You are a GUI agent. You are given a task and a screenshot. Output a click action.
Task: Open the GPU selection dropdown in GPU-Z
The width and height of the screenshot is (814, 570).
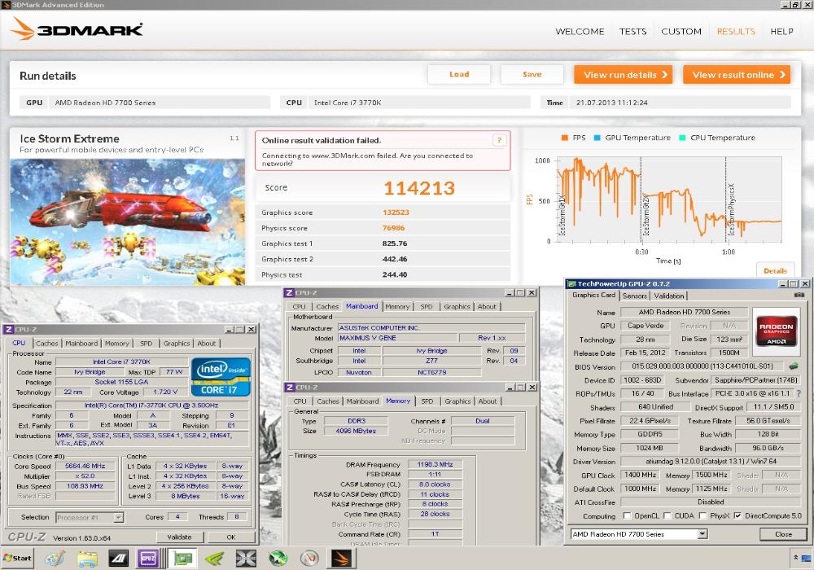click(702, 533)
